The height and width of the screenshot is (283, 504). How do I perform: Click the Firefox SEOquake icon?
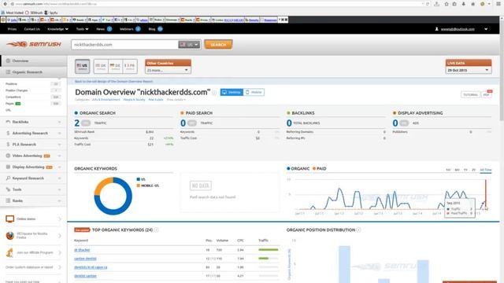tap(10, 236)
